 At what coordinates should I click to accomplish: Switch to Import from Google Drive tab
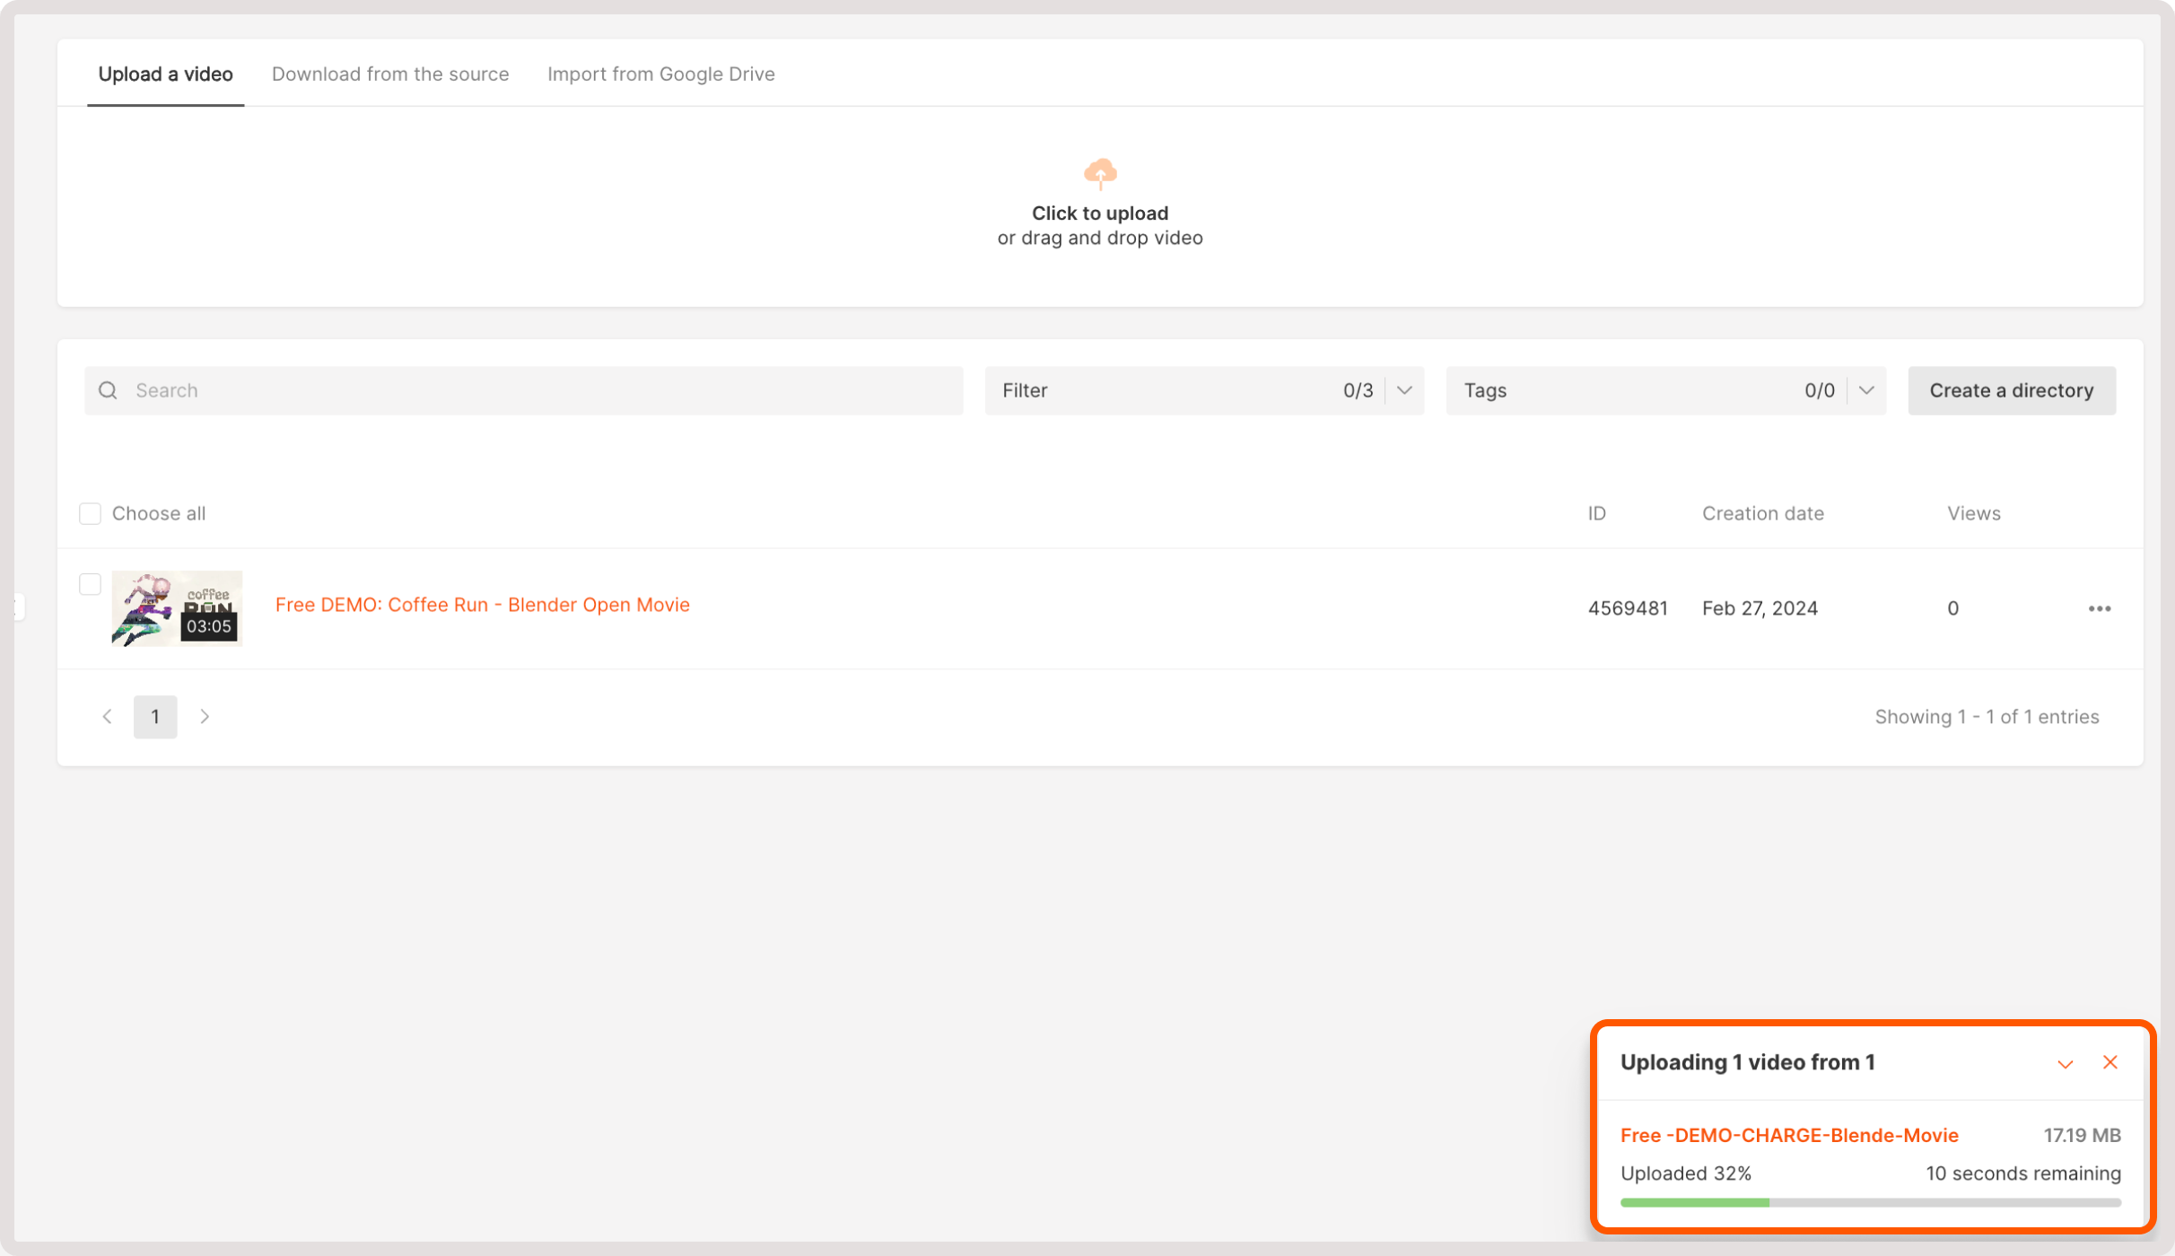pyautogui.click(x=661, y=74)
